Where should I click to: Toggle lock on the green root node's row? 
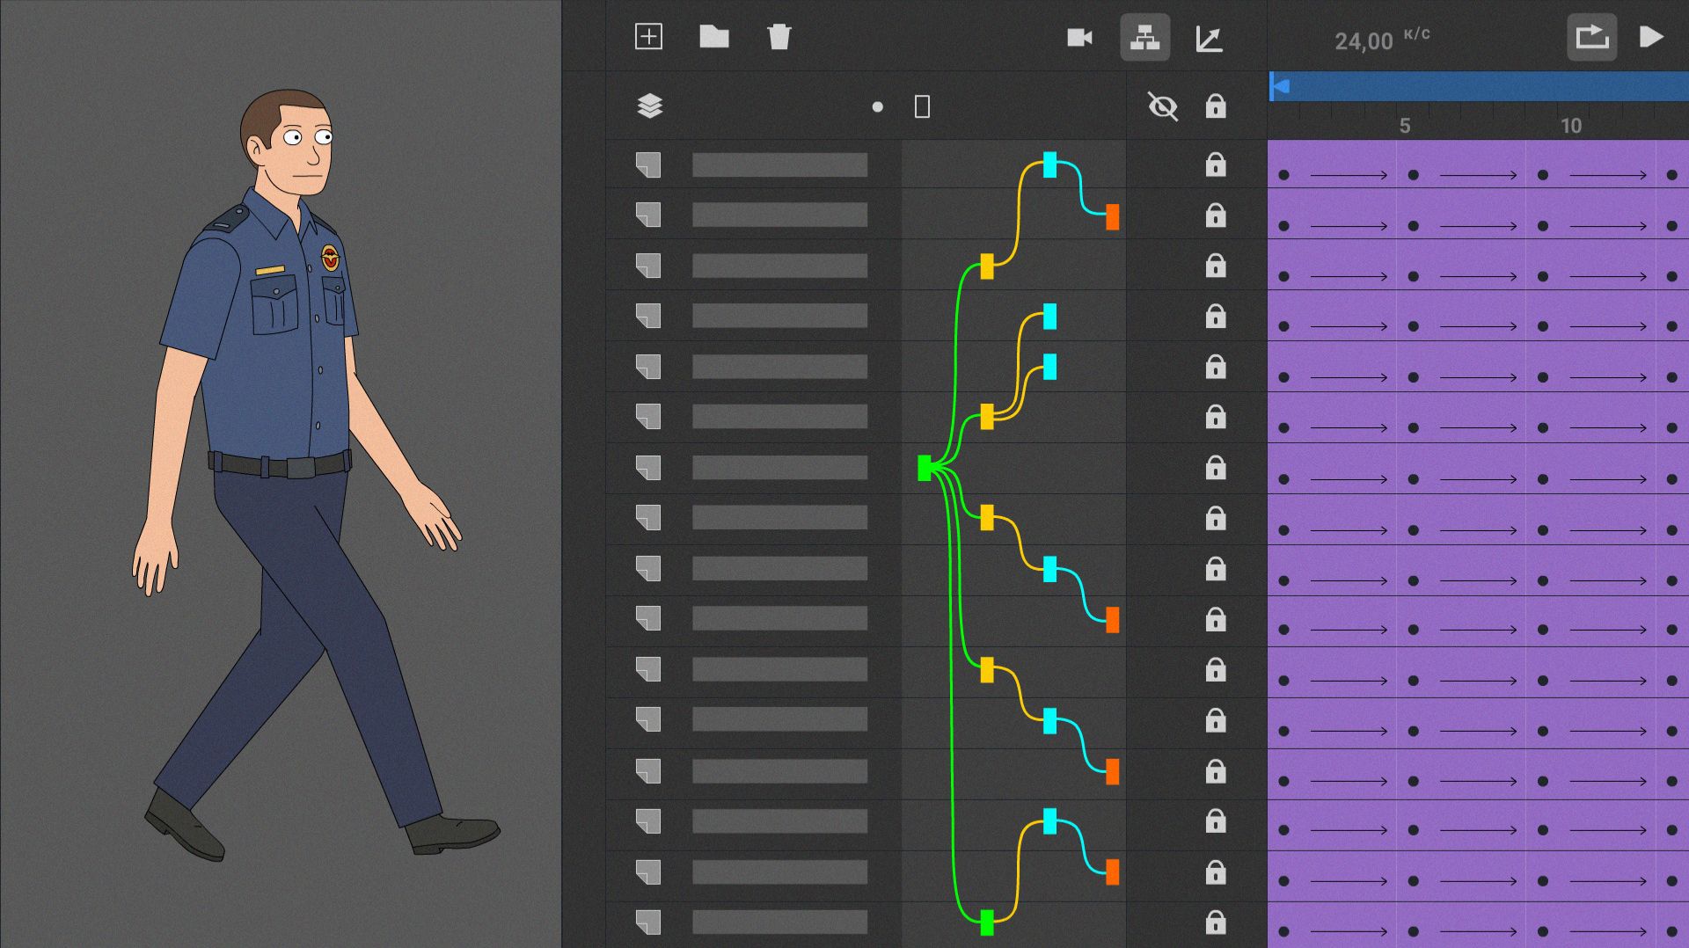coord(1215,467)
